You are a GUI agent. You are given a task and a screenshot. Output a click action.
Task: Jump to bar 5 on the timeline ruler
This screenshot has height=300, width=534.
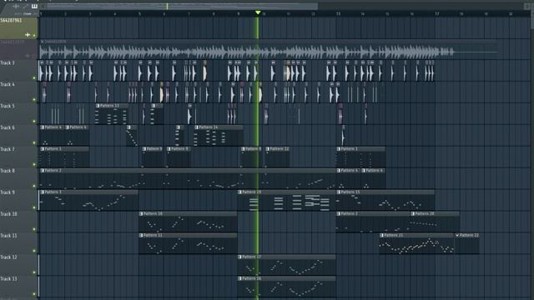pos(139,14)
